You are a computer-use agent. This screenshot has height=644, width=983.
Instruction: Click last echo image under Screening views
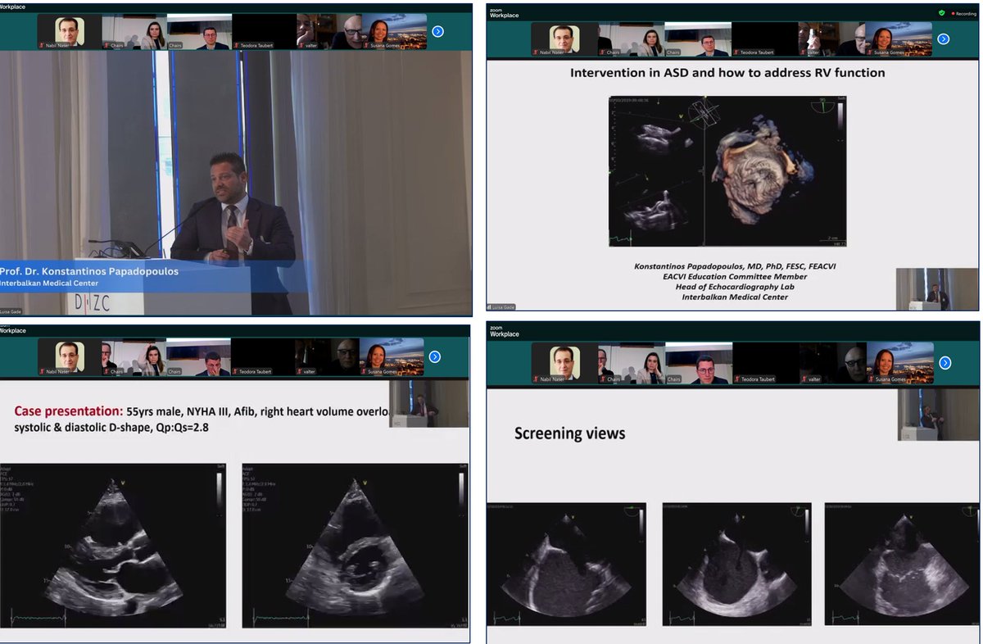(x=902, y=564)
